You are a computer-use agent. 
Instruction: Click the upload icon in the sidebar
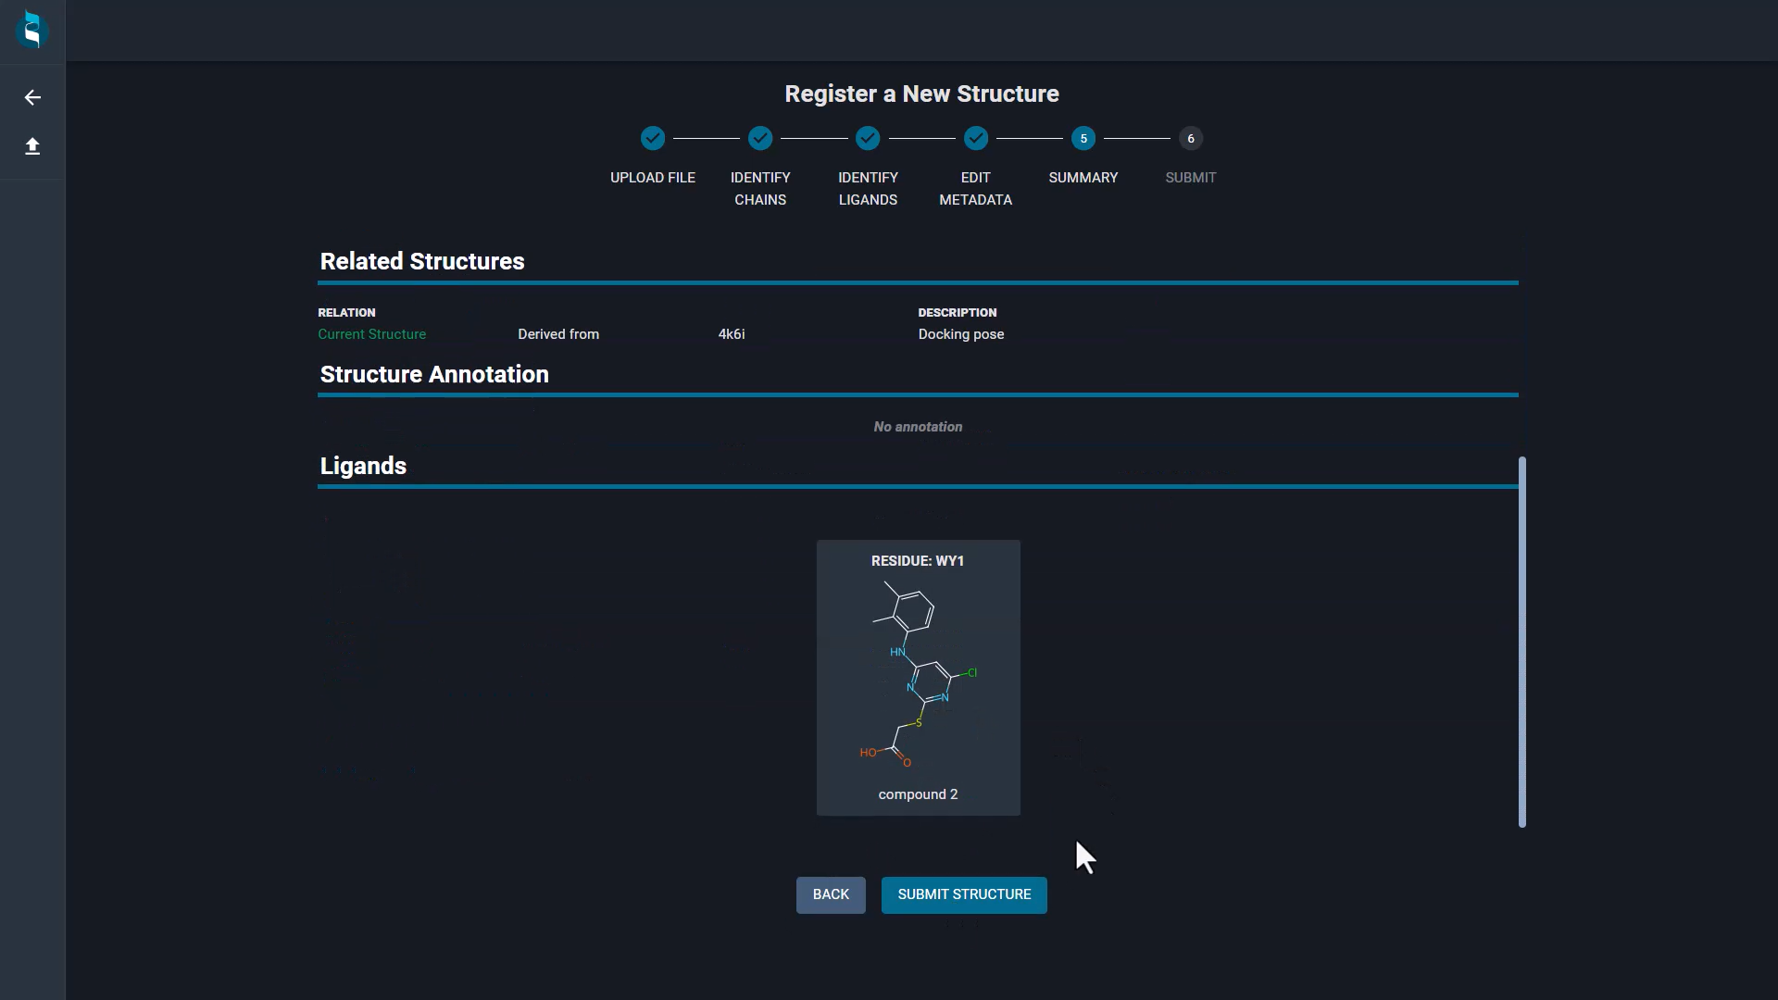click(32, 146)
